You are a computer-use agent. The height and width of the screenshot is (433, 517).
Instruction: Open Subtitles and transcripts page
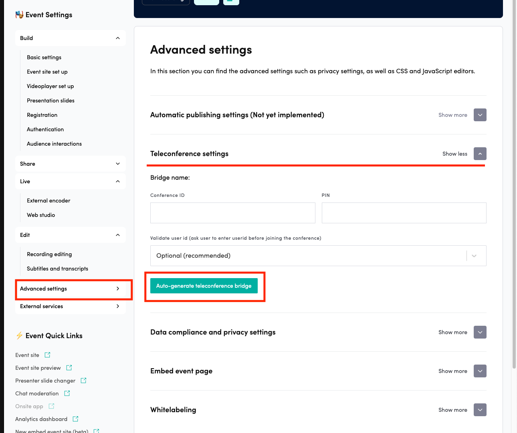(57, 269)
